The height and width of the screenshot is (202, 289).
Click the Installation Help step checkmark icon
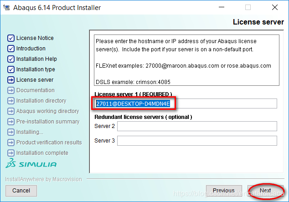point(11,59)
